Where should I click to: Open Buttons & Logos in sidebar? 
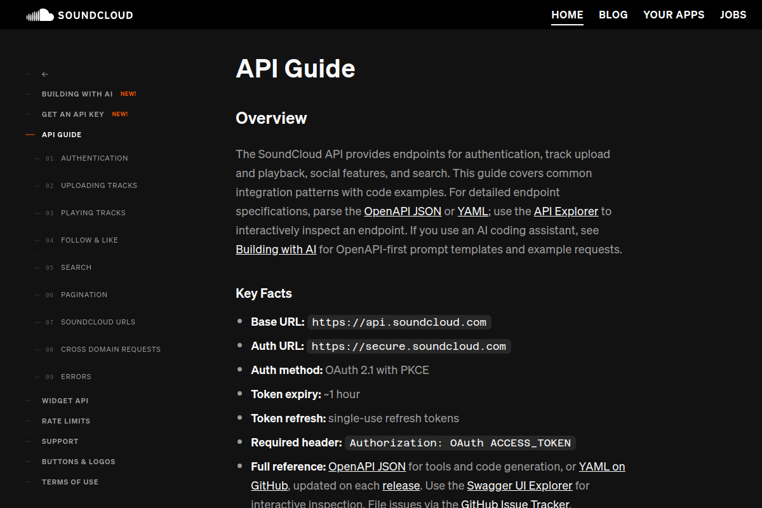click(79, 462)
